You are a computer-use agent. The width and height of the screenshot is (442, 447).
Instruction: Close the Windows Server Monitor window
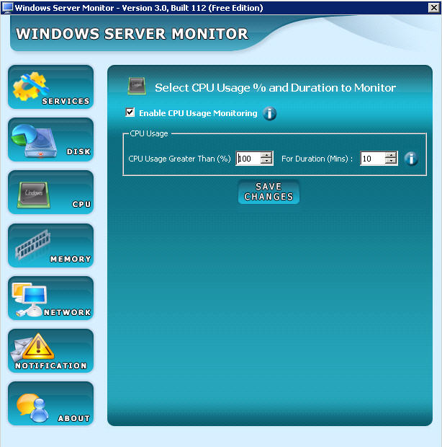[434, 8]
